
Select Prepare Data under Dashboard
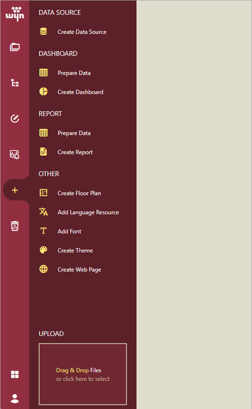point(74,73)
